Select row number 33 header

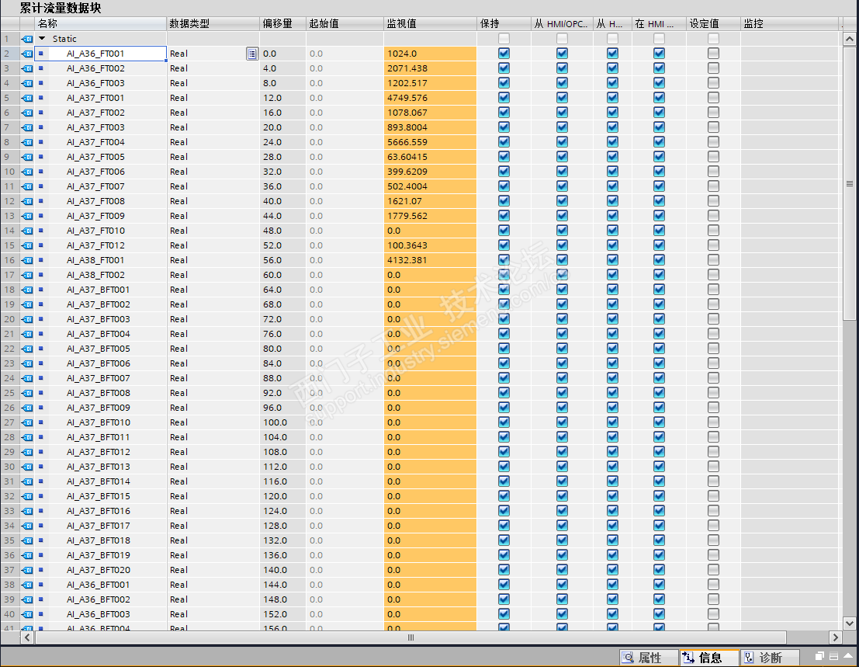[x=10, y=511]
